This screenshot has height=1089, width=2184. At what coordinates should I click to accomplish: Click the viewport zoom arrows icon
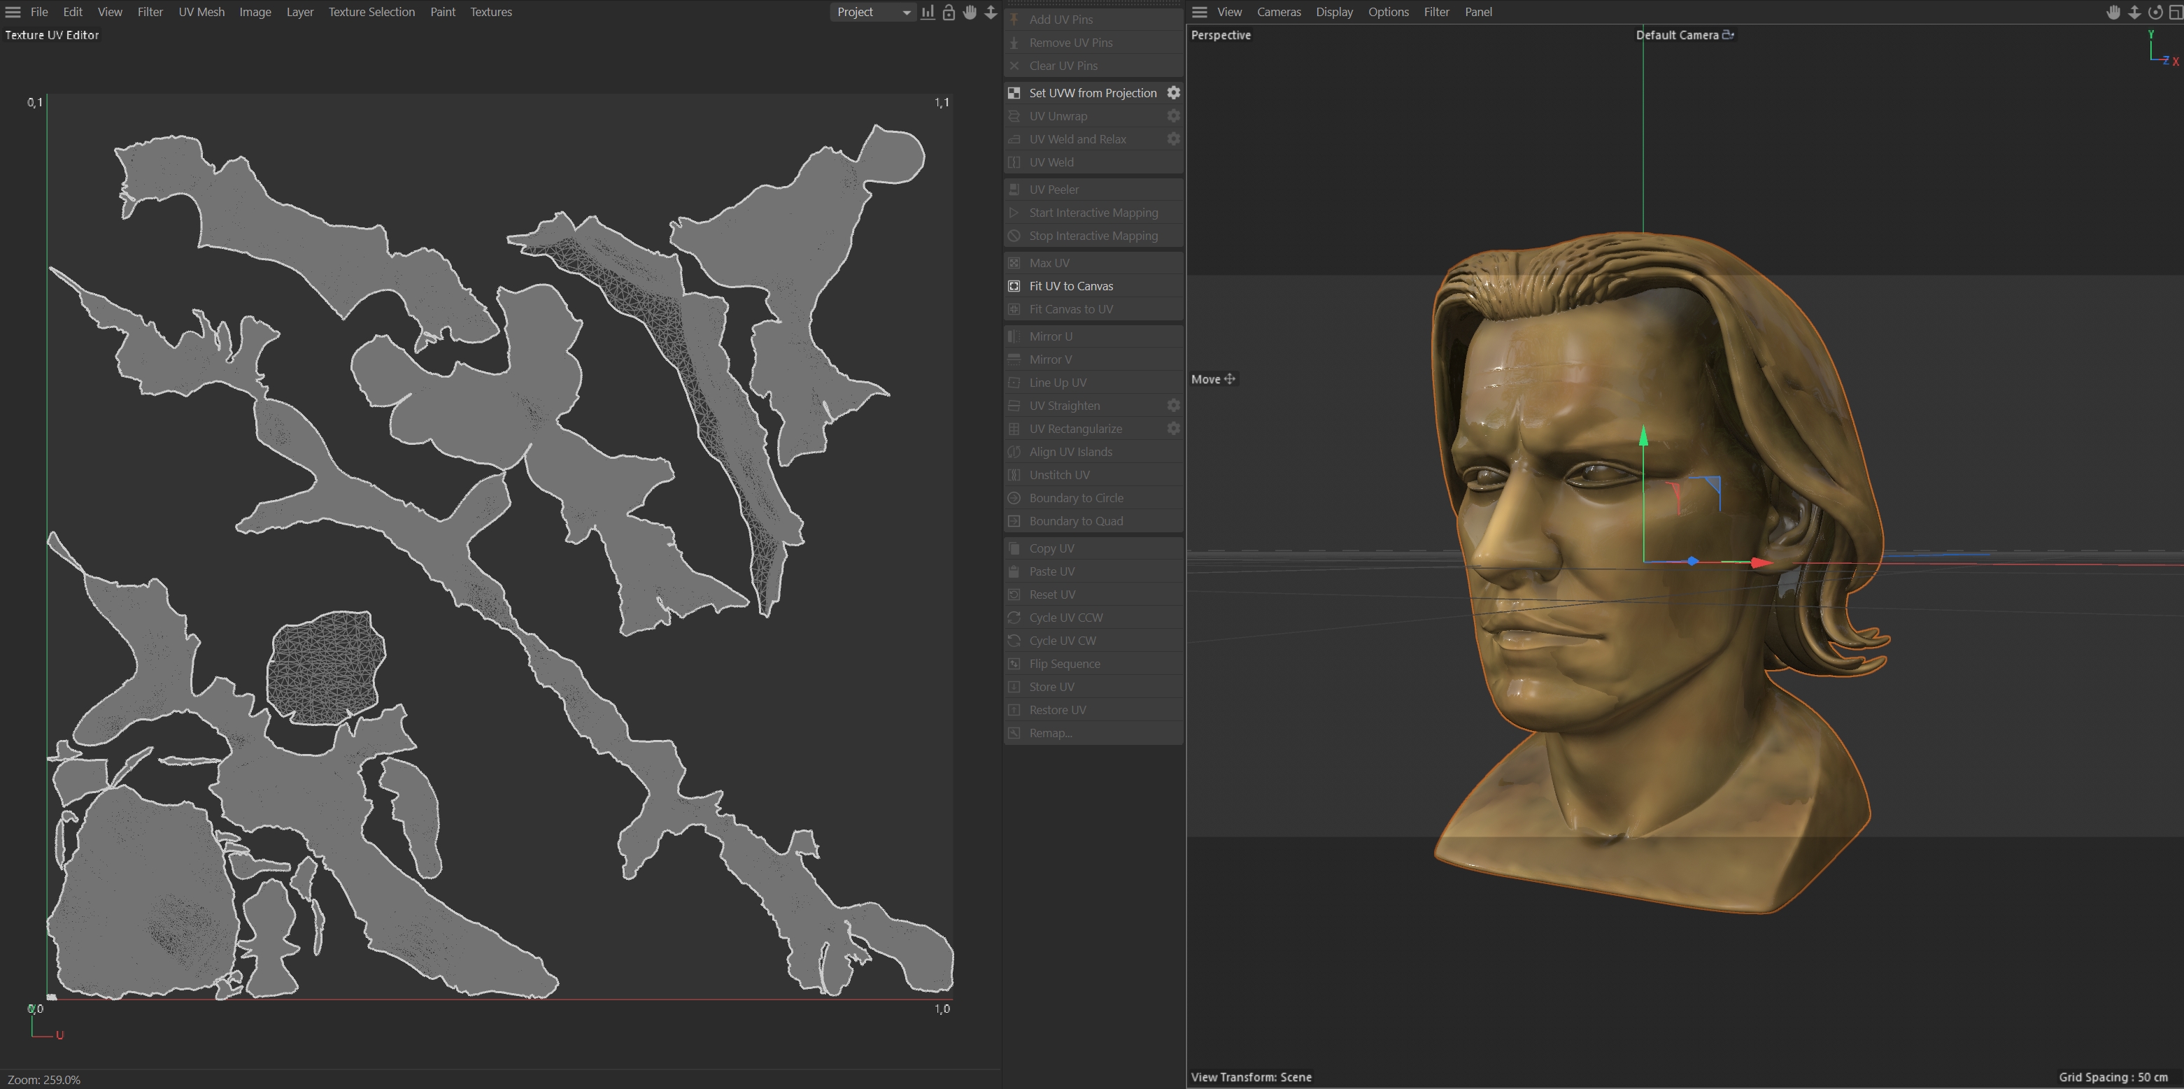(x=2134, y=12)
